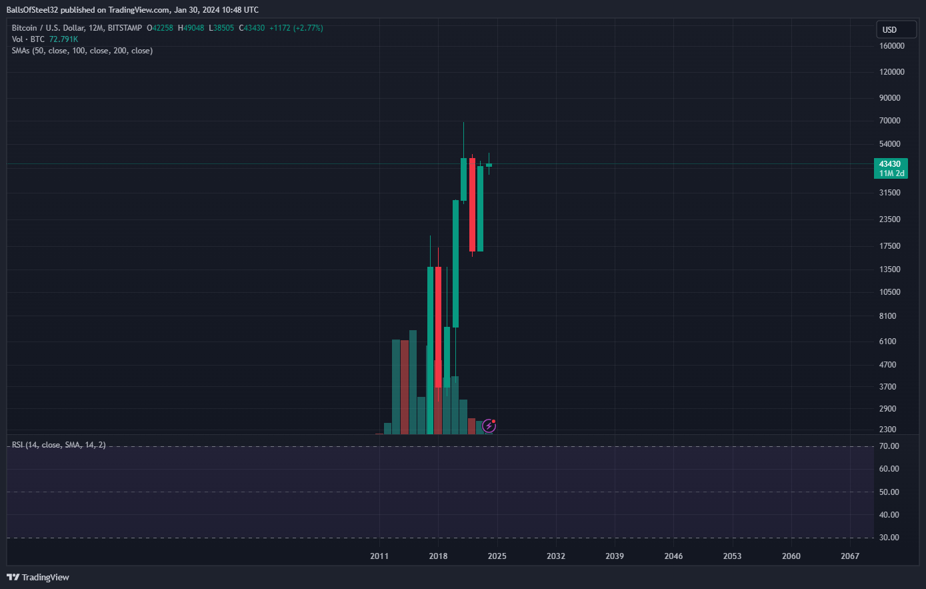The height and width of the screenshot is (589, 926).
Task: Click the RSI (14, close, SMA, 14, 2) legend
Action: pyautogui.click(x=59, y=444)
